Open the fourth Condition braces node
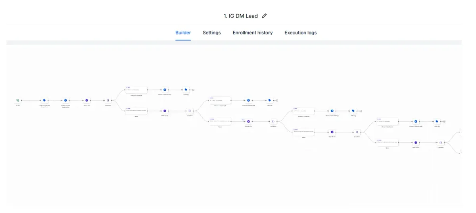Viewport: 476px width, 213px height. click(357, 132)
